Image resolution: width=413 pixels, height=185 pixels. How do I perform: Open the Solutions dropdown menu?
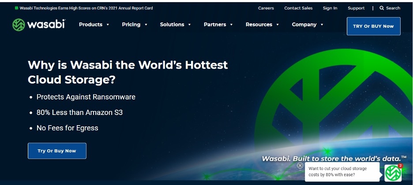coord(175,25)
